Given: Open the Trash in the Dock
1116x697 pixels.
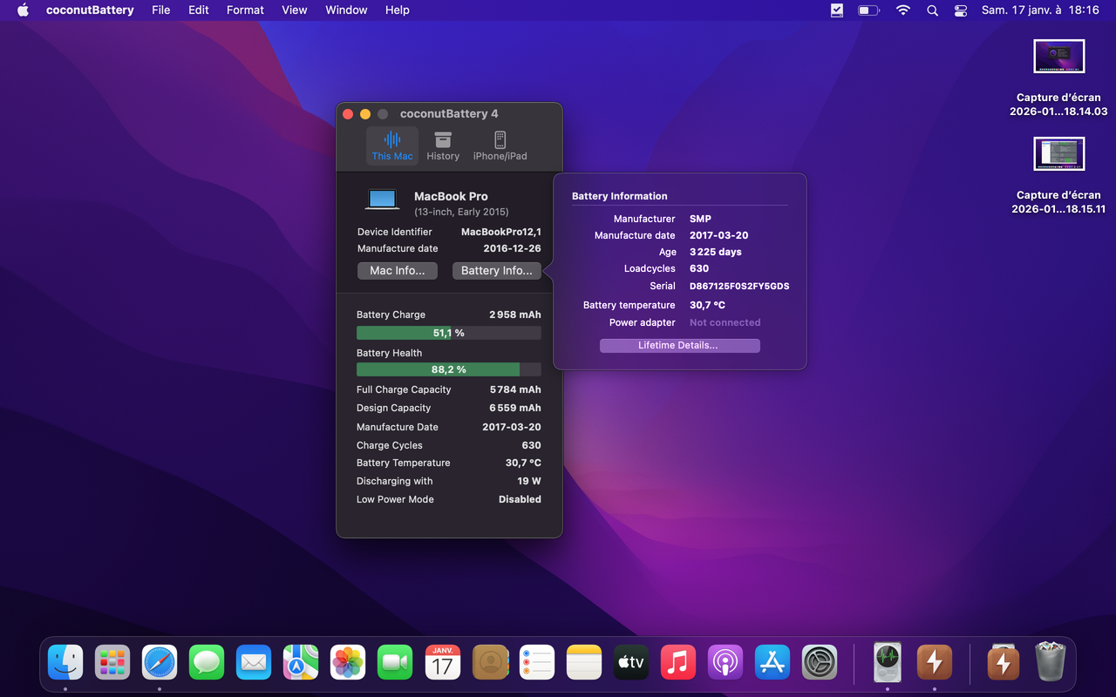Looking at the screenshot, I should point(1050,662).
